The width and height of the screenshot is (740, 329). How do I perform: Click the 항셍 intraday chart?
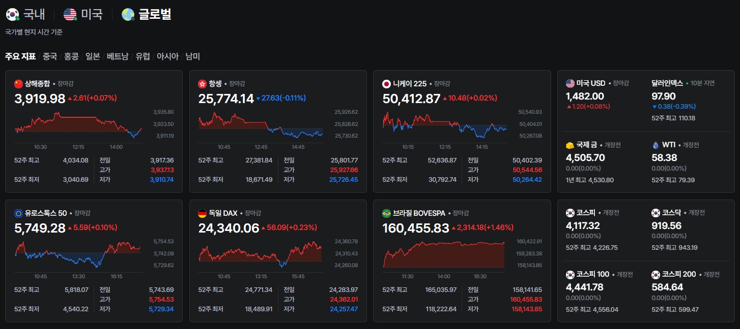coord(261,124)
